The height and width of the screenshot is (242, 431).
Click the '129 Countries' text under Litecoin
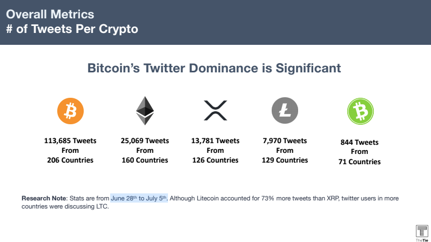click(x=285, y=160)
